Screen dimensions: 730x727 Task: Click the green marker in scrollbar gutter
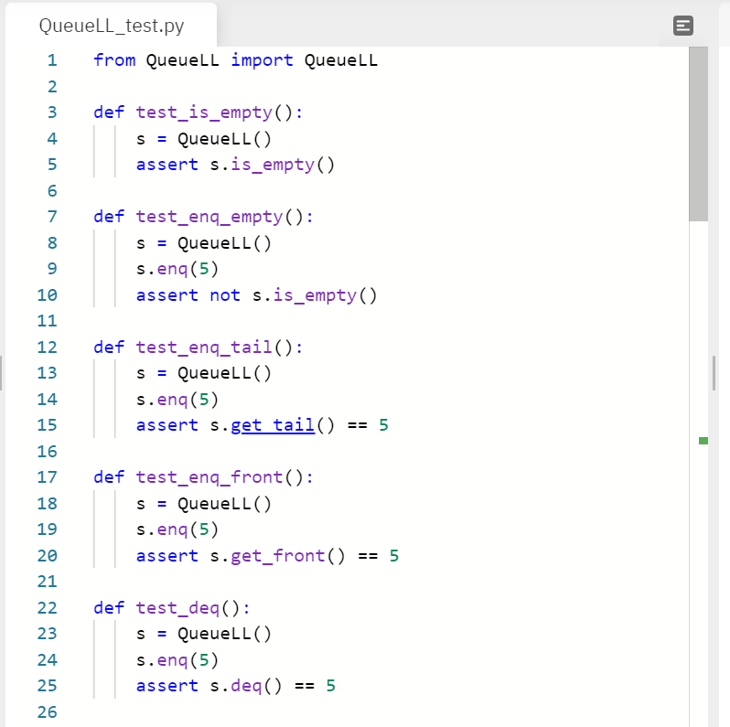703,441
